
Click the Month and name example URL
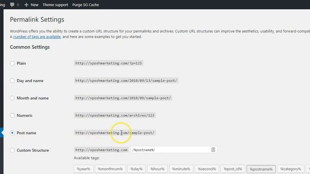pos(123,98)
